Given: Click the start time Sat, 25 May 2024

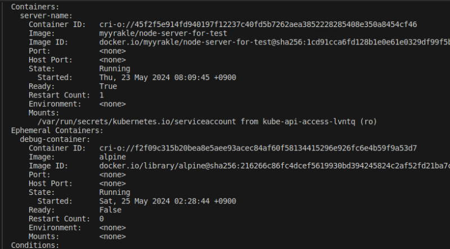Looking at the screenshot, I should click(168, 201).
